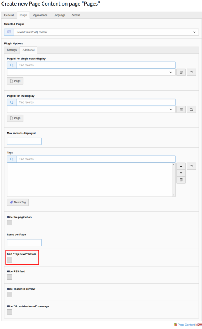The image size is (202, 329).
Task: Move selected tag down with the down arrow
Action: tap(181, 173)
